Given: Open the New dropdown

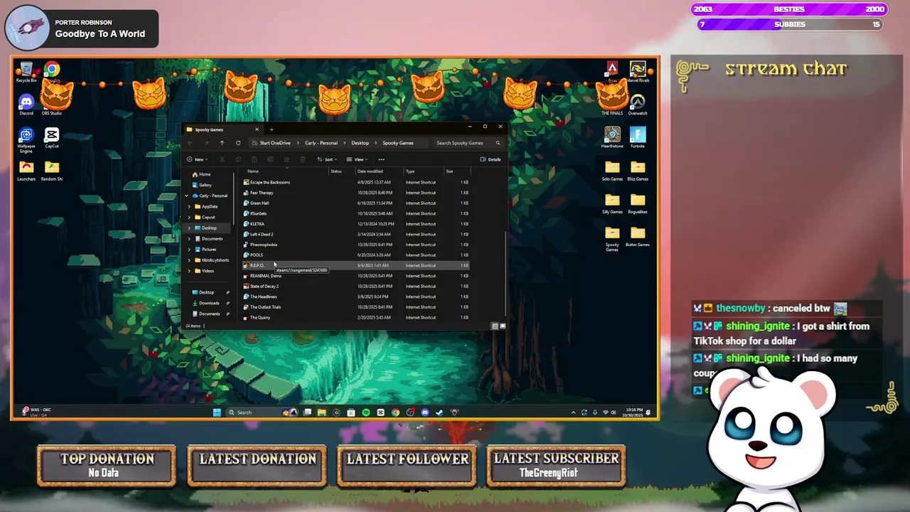Looking at the screenshot, I should (197, 159).
